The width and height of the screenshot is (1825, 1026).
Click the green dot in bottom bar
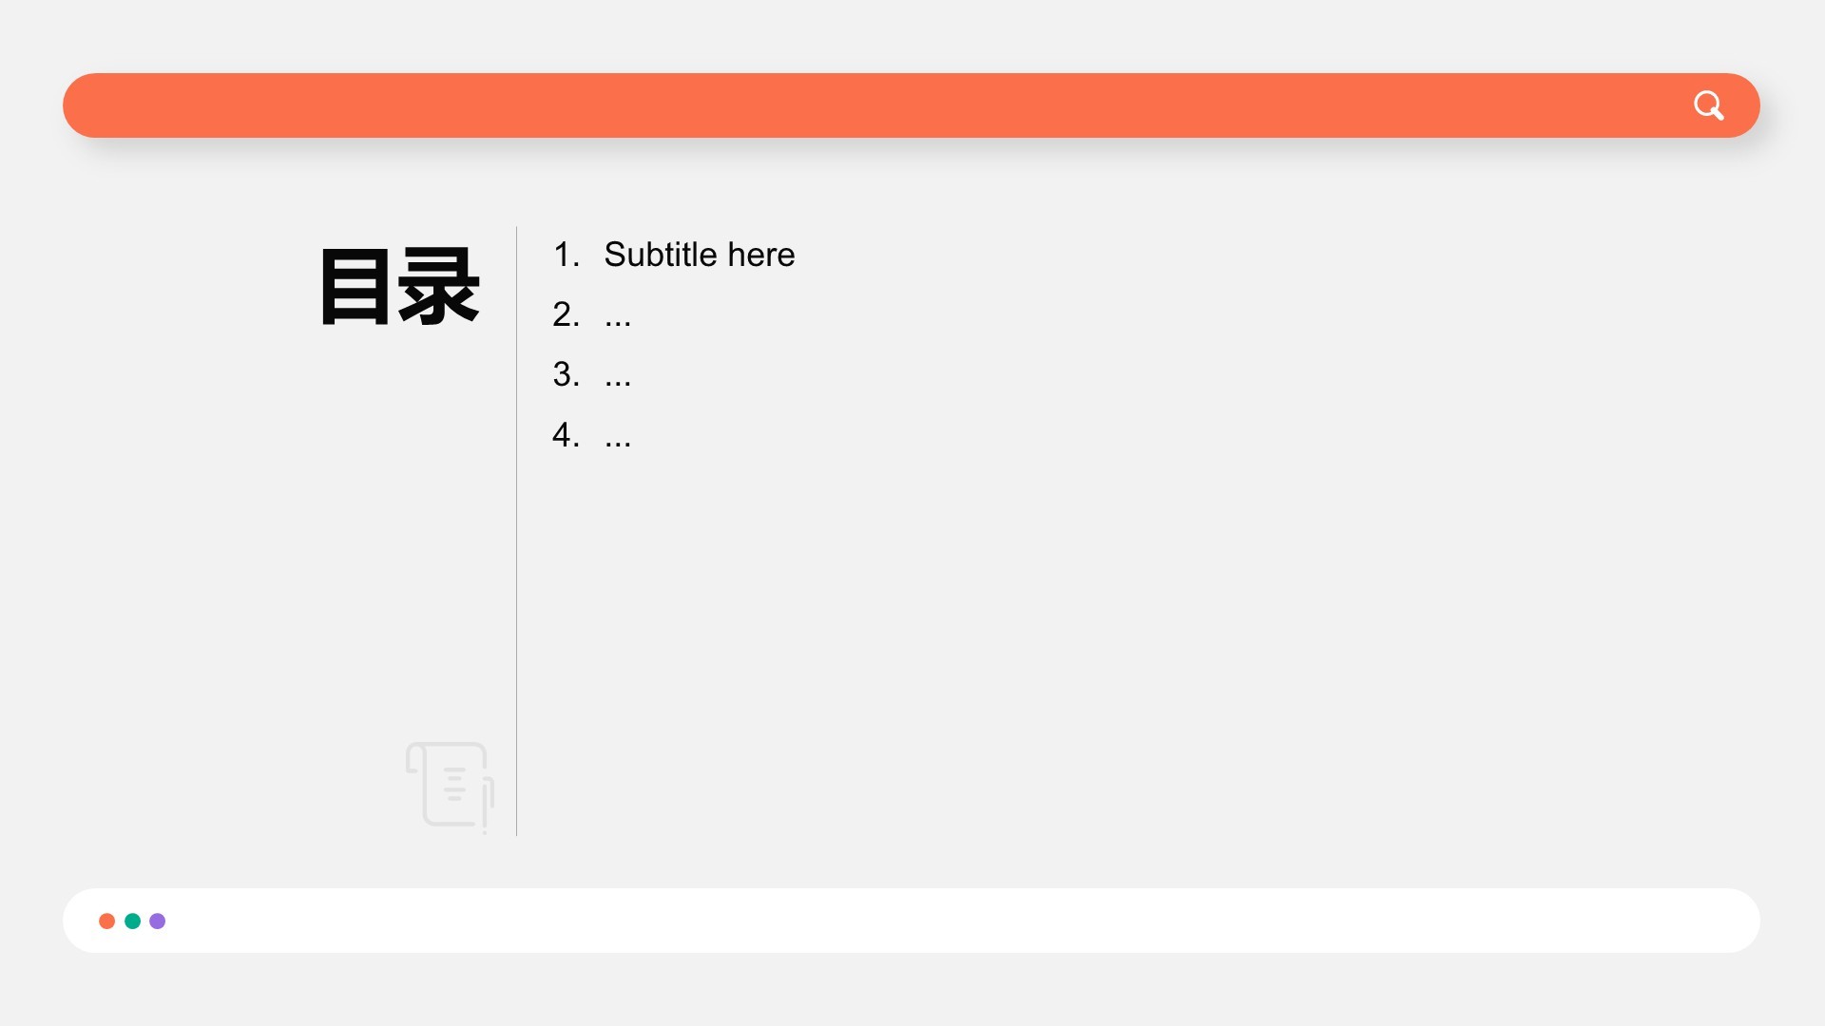pyautogui.click(x=133, y=921)
